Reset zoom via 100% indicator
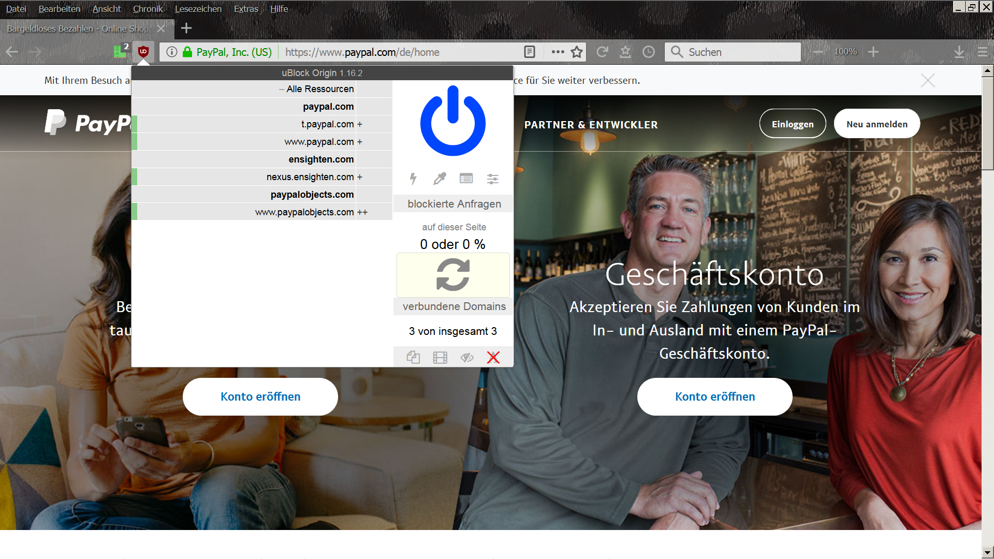The image size is (994, 559). click(x=845, y=52)
